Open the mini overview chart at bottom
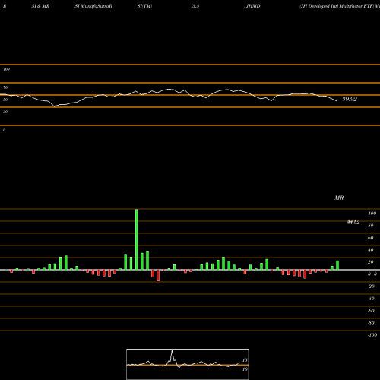Screen dimensions: 380x380 point(188,364)
